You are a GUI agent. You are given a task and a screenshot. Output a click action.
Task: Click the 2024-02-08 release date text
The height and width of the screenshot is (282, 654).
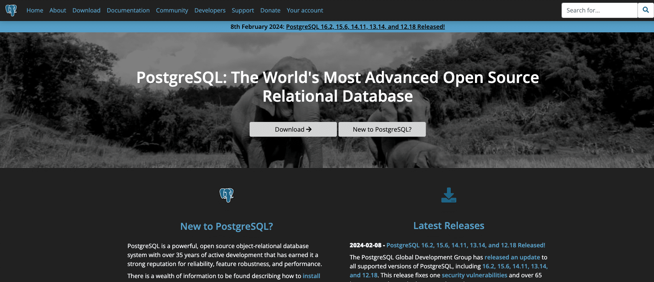(x=365, y=245)
